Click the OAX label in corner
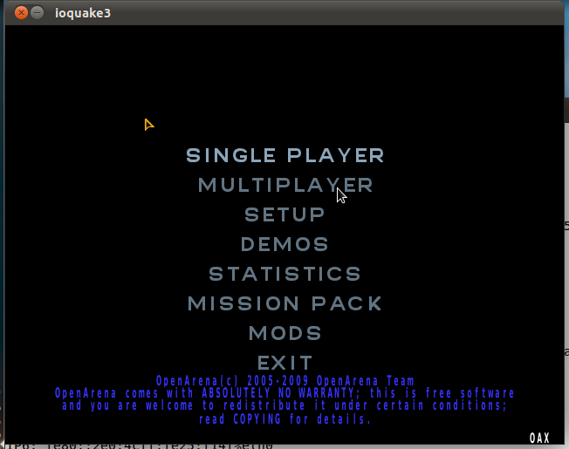569x449 pixels. tap(539, 438)
